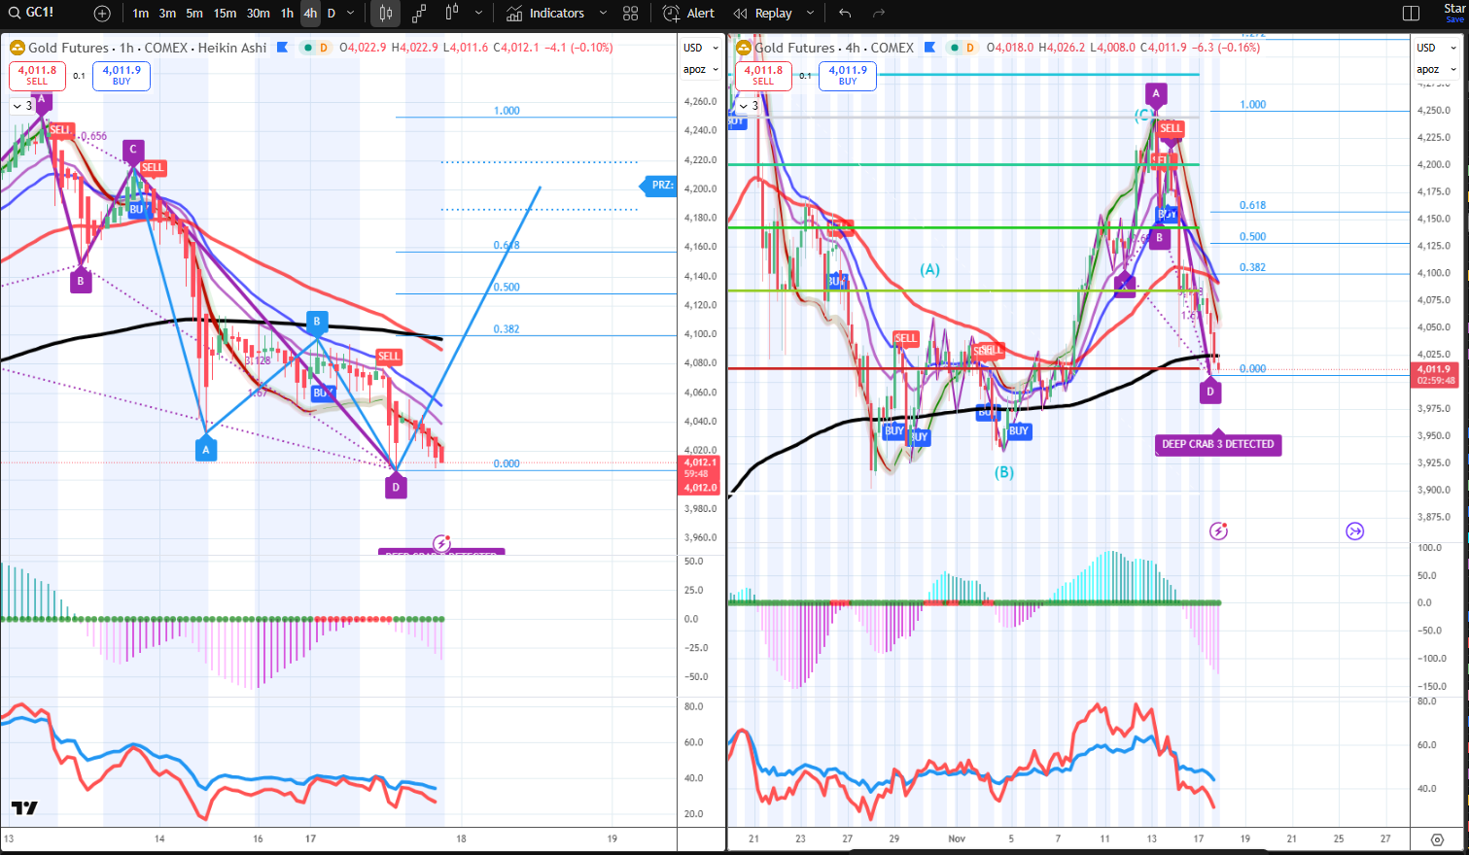The height and width of the screenshot is (855, 1469).
Task: Open USD currency dropdown on 4h chart
Action: 1436,48
